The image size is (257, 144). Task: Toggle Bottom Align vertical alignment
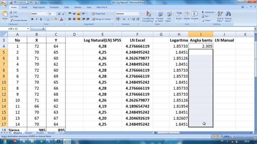pyautogui.click(x=79, y=14)
